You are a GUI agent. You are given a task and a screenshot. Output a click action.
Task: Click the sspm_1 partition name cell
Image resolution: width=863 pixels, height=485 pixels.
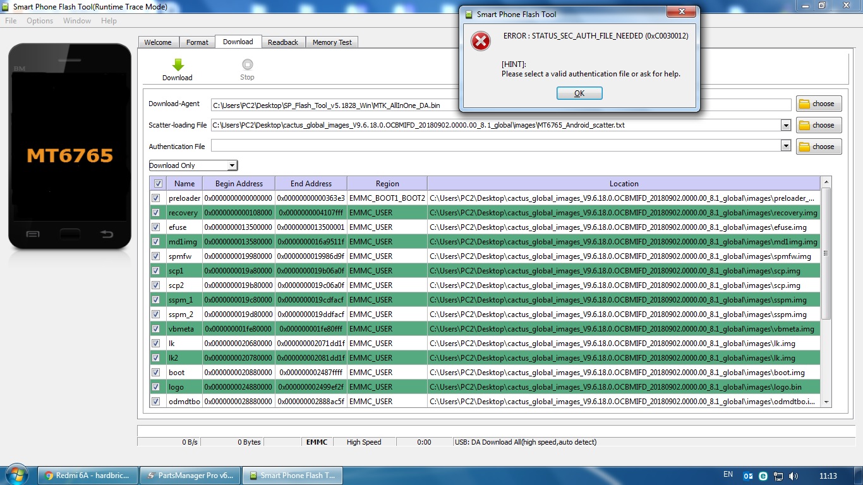[x=184, y=300]
